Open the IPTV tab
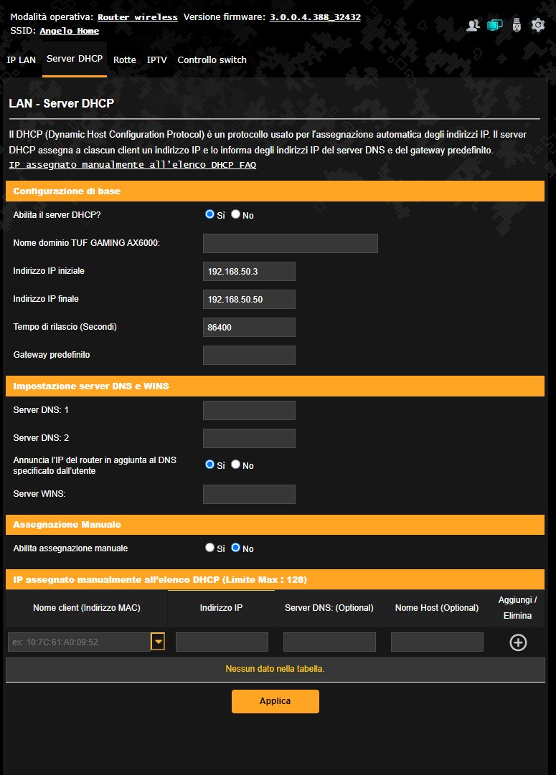Screen dimensions: 556x775 pos(157,60)
